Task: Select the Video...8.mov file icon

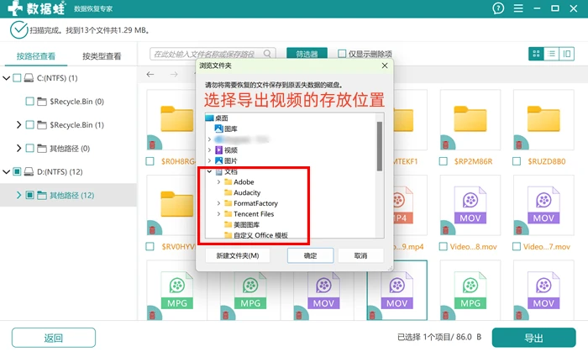Action: 470,205
